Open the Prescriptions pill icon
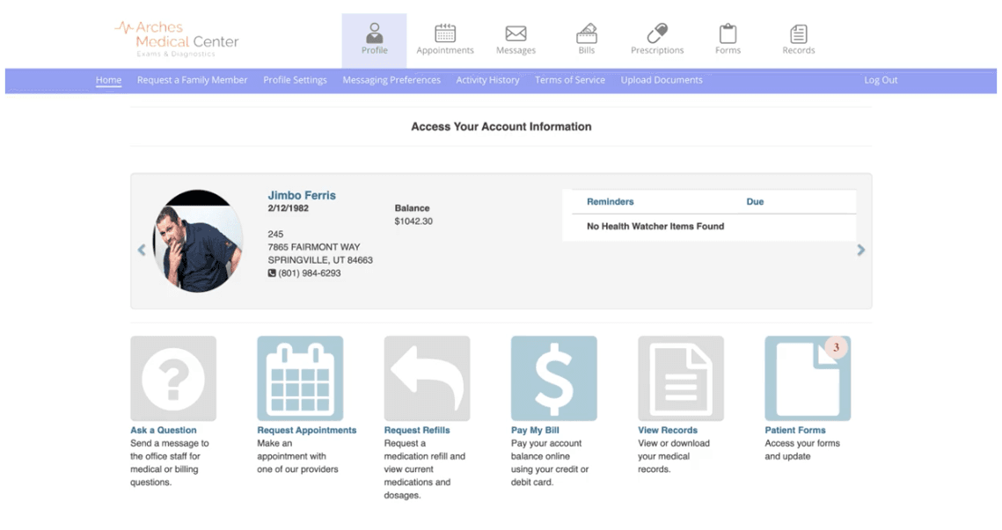1002x530 pixels. (x=657, y=33)
